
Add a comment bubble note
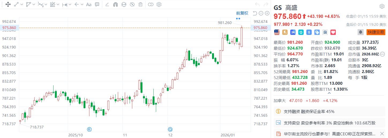tap(97, 4)
